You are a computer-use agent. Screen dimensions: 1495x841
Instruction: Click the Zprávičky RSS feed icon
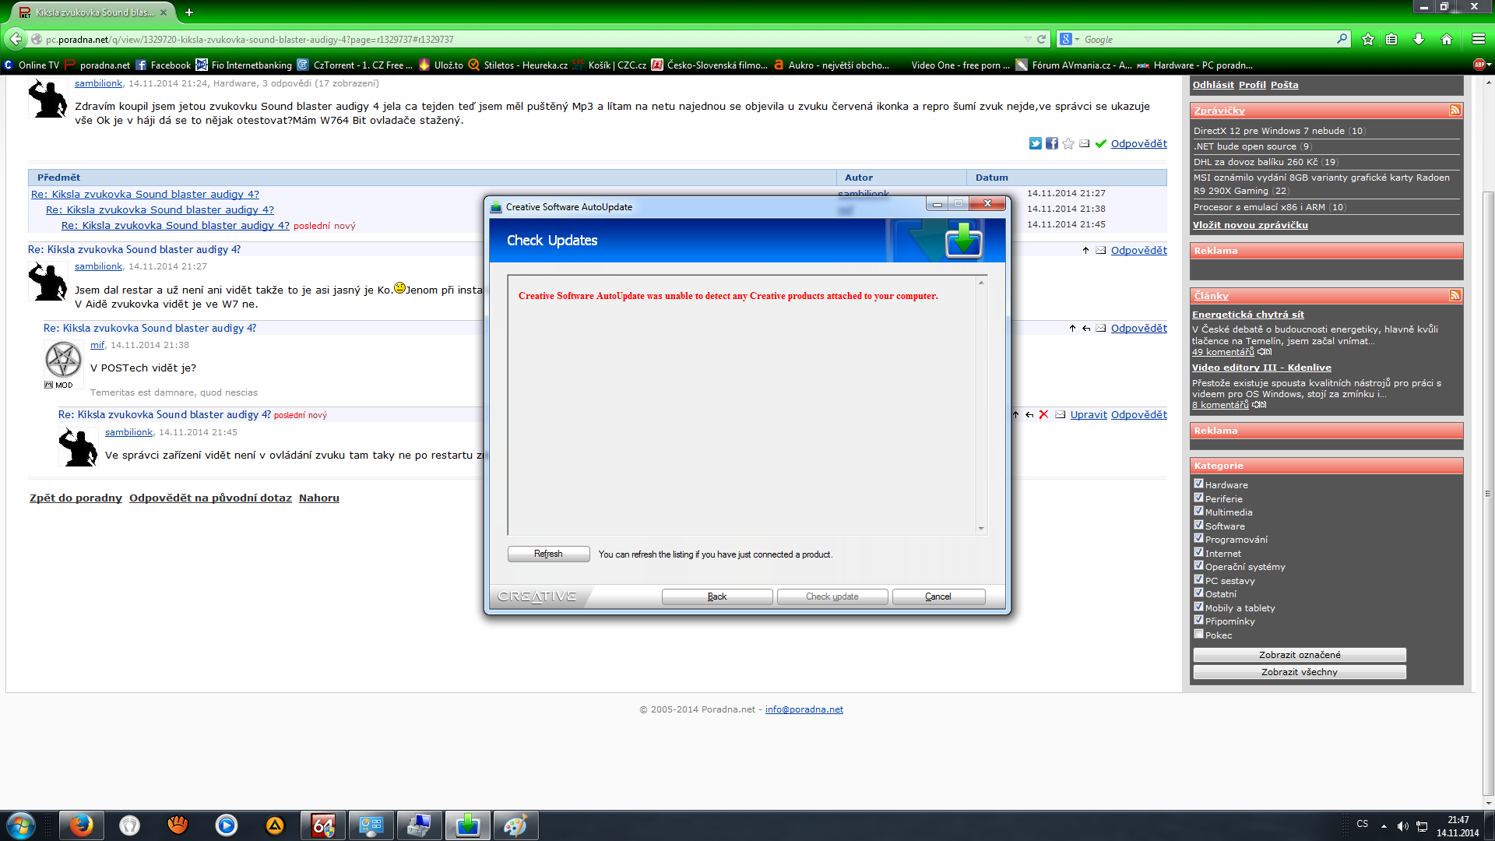click(x=1455, y=111)
